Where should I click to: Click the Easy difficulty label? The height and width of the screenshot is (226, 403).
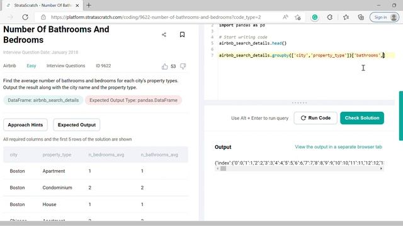pyautogui.click(x=31, y=66)
